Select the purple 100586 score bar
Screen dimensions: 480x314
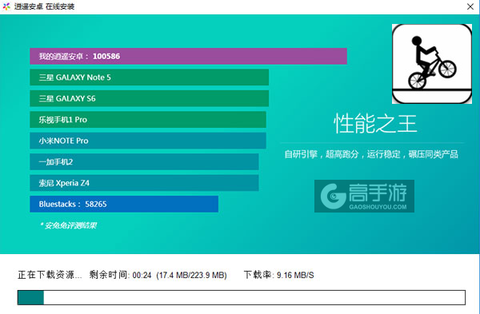click(188, 56)
